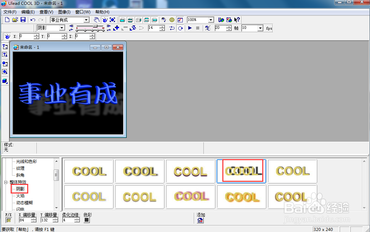Viewport: 370px width, 232px height.
Task: Increase current frame number stepper at 14
Action: (x=162, y=26)
